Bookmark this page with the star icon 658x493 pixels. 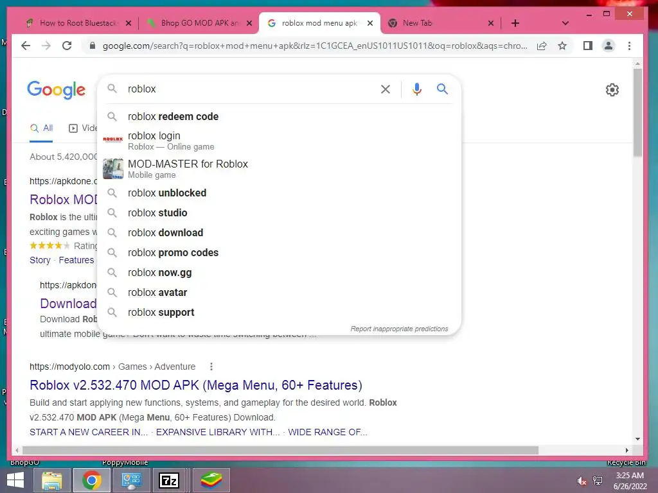point(562,46)
